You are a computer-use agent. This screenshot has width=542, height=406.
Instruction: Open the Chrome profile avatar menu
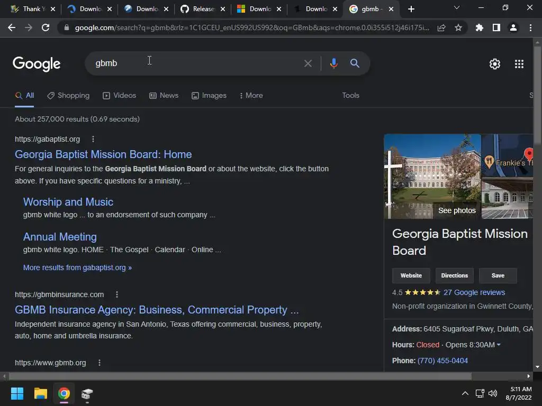(x=513, y=27)
